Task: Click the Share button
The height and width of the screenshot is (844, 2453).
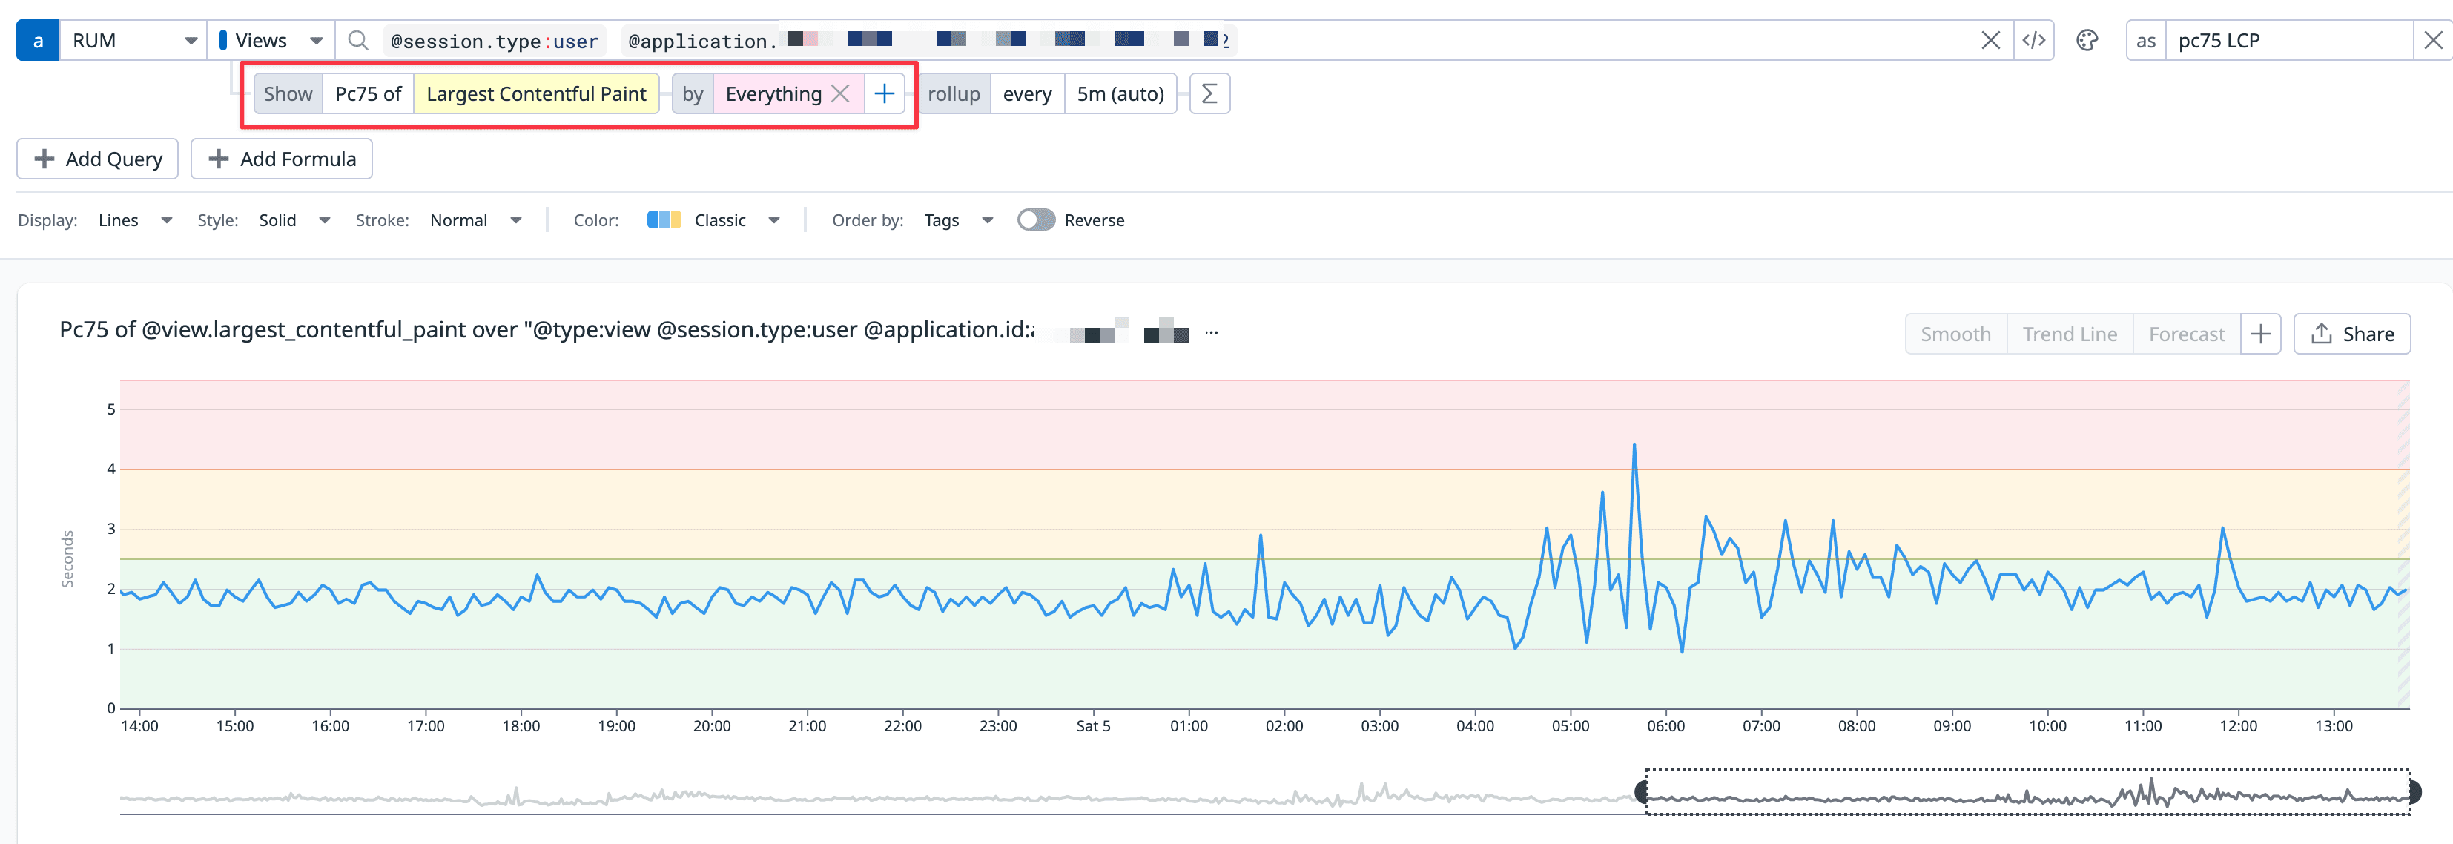Action: [2352, 334]
